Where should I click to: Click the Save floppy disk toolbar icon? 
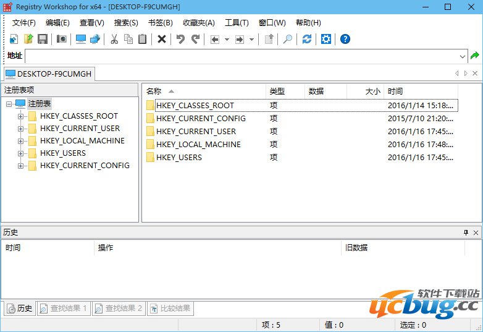(x=43, y=39)
